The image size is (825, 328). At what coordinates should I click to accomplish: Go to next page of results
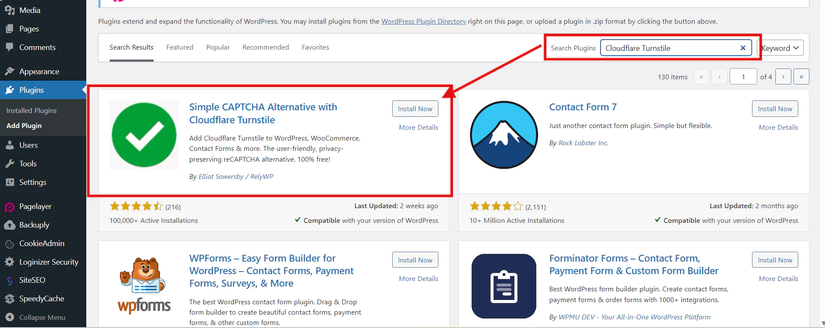pyautogui.click(x=783, y=77)
